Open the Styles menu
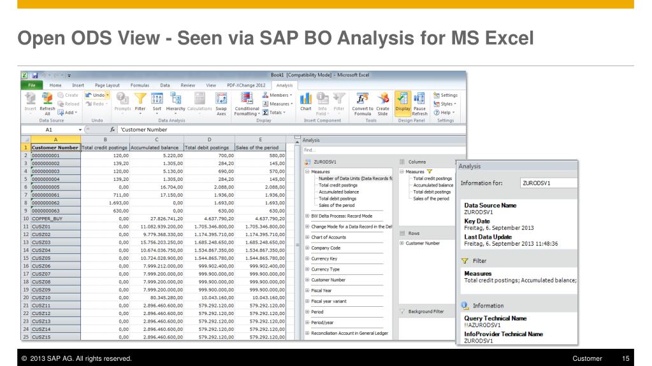The height and width of the screenshot is (366, 652). pos(444,104)
